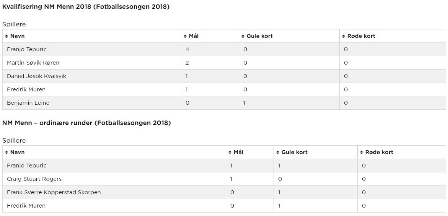Open Franjo Tepuric in Kvalifisering table
This screenshot has width=448, height=216.
(26, 49)
